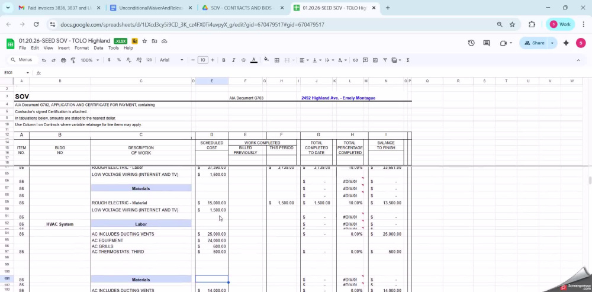Insert link icon in toolbar

tap(355, 60)
